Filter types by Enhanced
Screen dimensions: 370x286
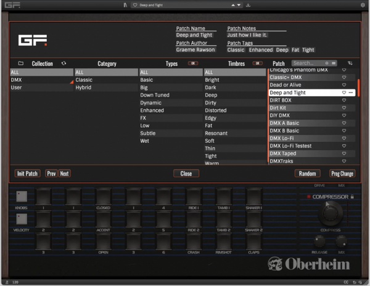pos(171,110)
